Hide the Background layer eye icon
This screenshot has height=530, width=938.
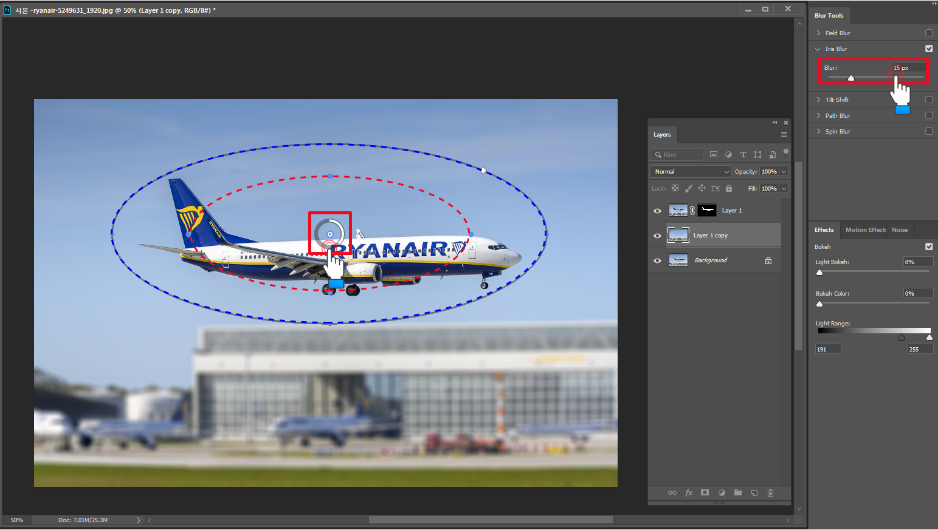pyautogui.click(x=657, y=260)
